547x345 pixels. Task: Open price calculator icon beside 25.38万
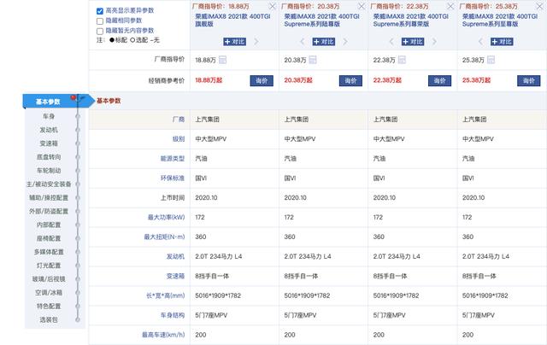[x=491, y=60]
